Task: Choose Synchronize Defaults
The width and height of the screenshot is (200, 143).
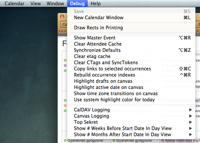Action: tap(131, 50)
